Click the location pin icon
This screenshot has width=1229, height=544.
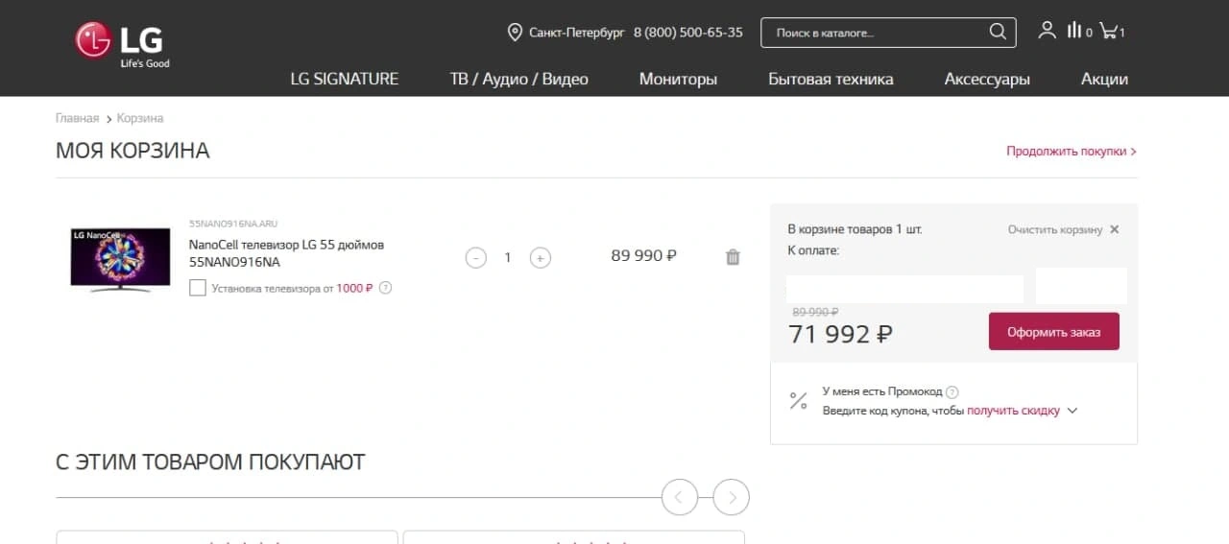tap(515, 33)
